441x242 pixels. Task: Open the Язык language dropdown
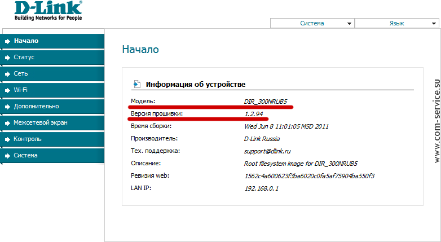[397, 23]
